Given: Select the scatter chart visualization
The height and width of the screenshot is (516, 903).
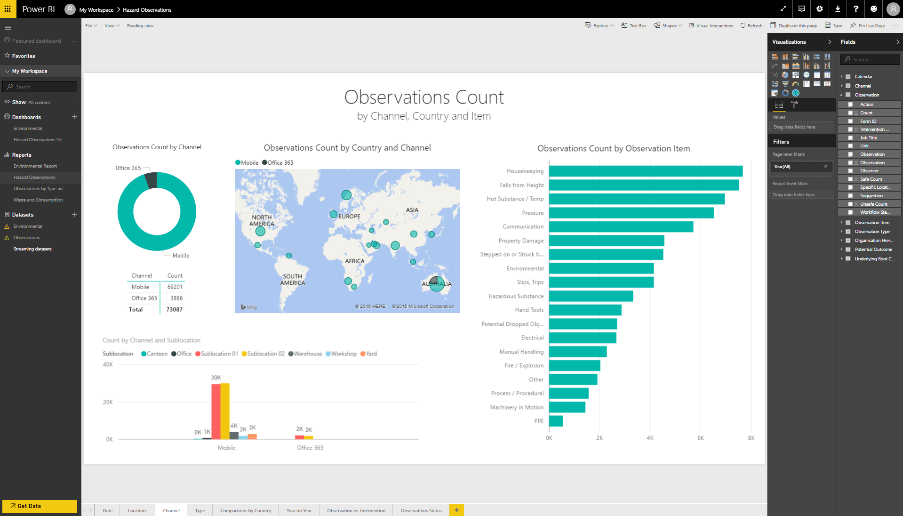Looking at the screenshot, I should coord(775,75).
